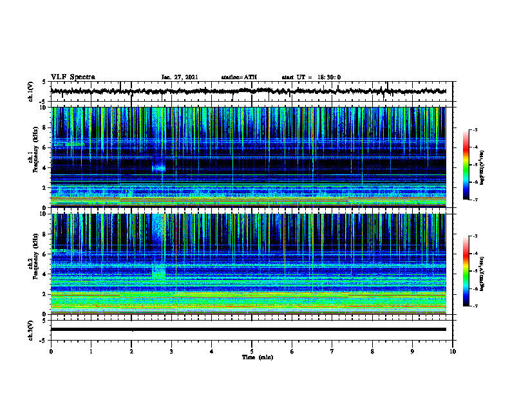Viewport: 510px width, 394px height.
Task: Click the "-7" tick on ch.1 color bar
Action: click(x=475, y=200)
